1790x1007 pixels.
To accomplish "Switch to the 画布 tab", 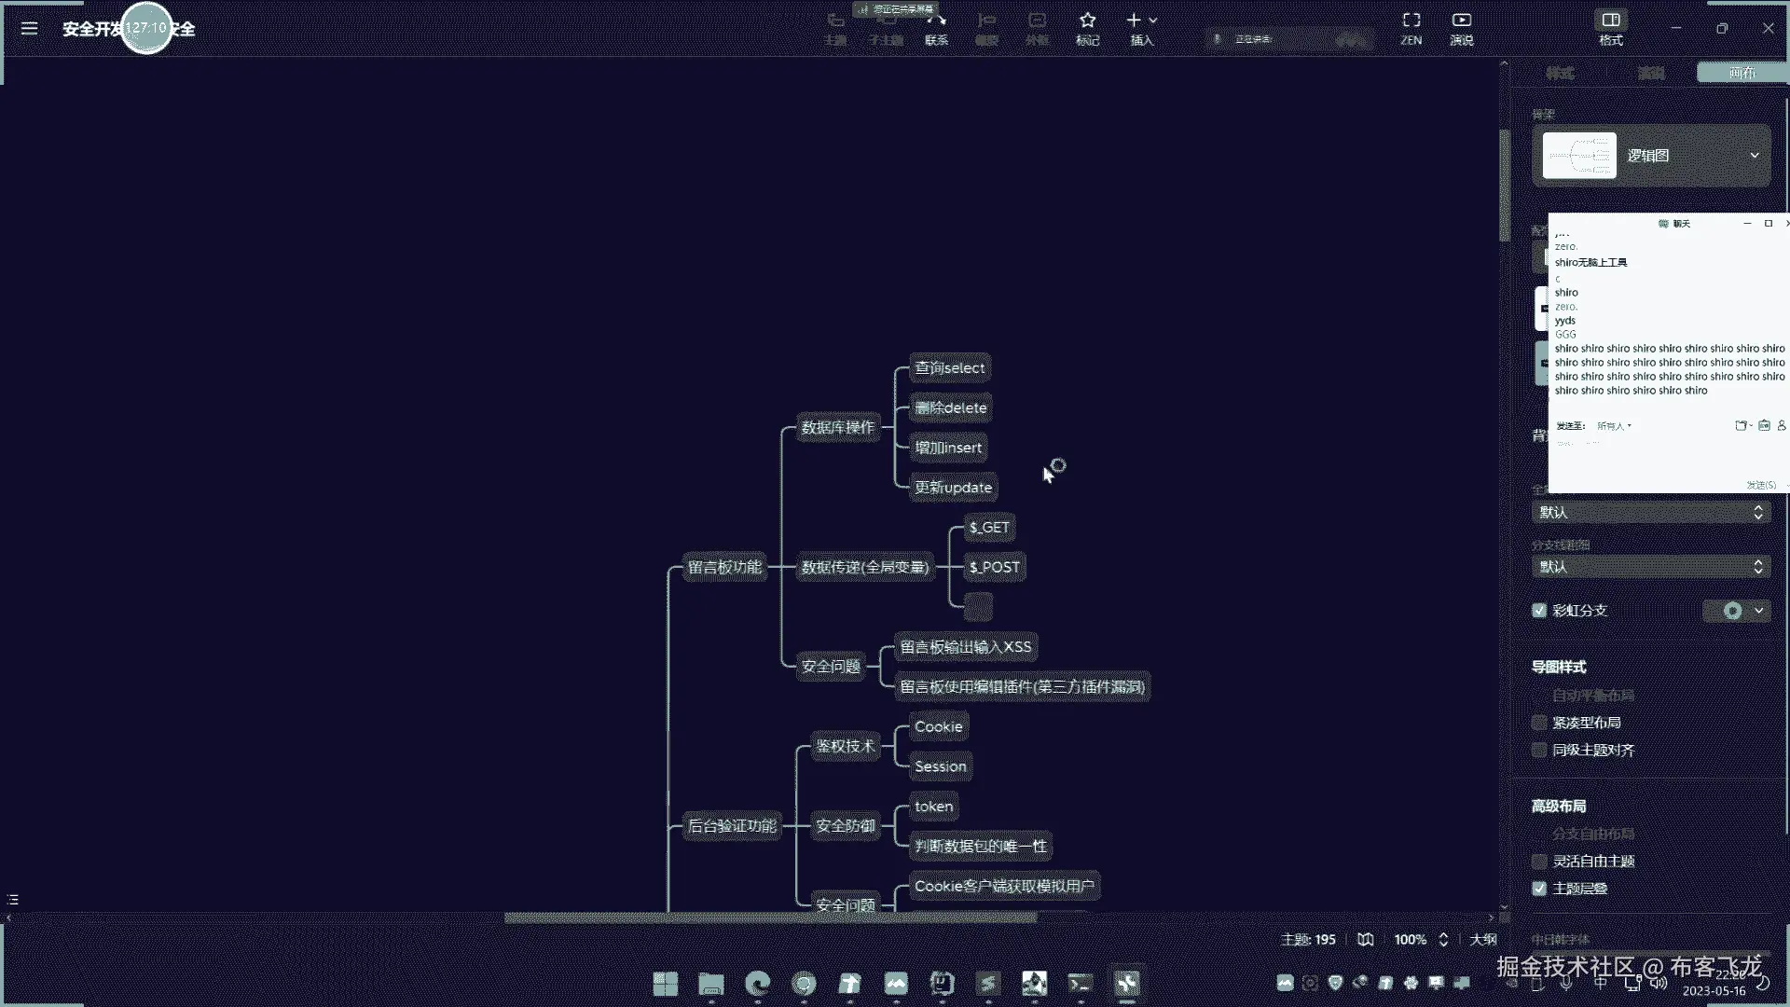I will point(1741,73).
